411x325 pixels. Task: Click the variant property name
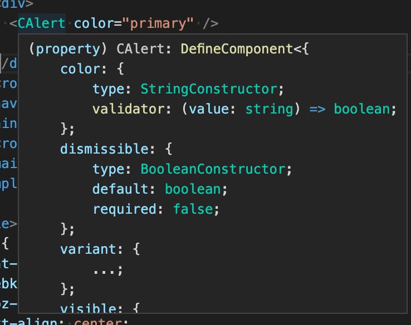tap(89, 249)
